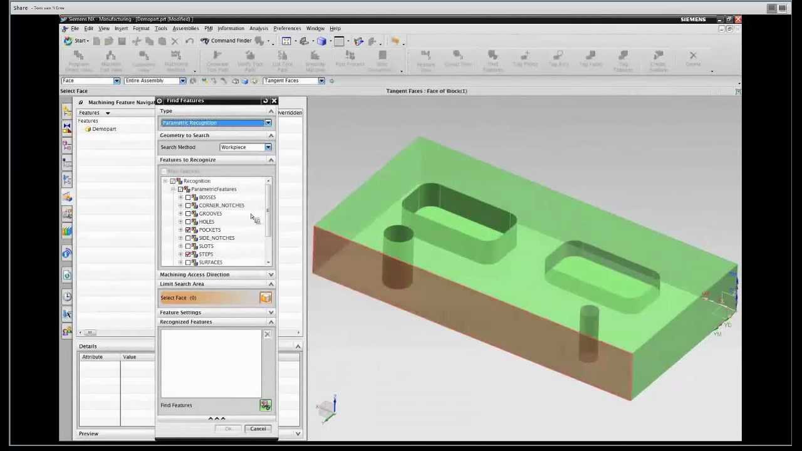Viewport: 802px width, 451px height.
Task: Click the Cancel button
Action: point(258,429)
